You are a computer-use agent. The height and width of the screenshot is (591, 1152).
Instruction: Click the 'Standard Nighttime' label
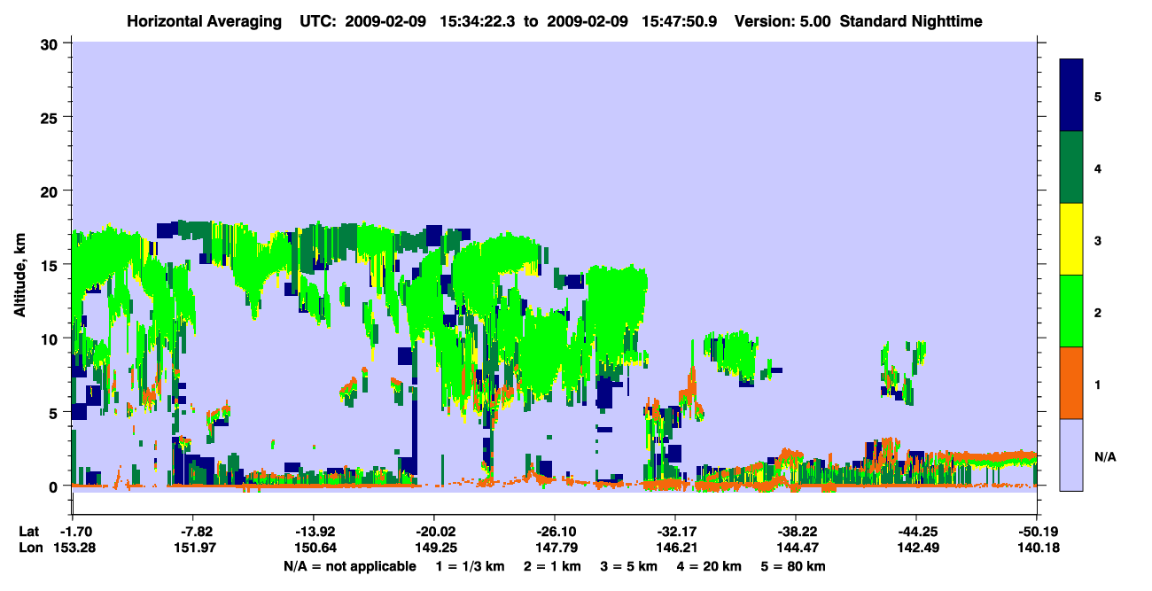tap(911, 20)
